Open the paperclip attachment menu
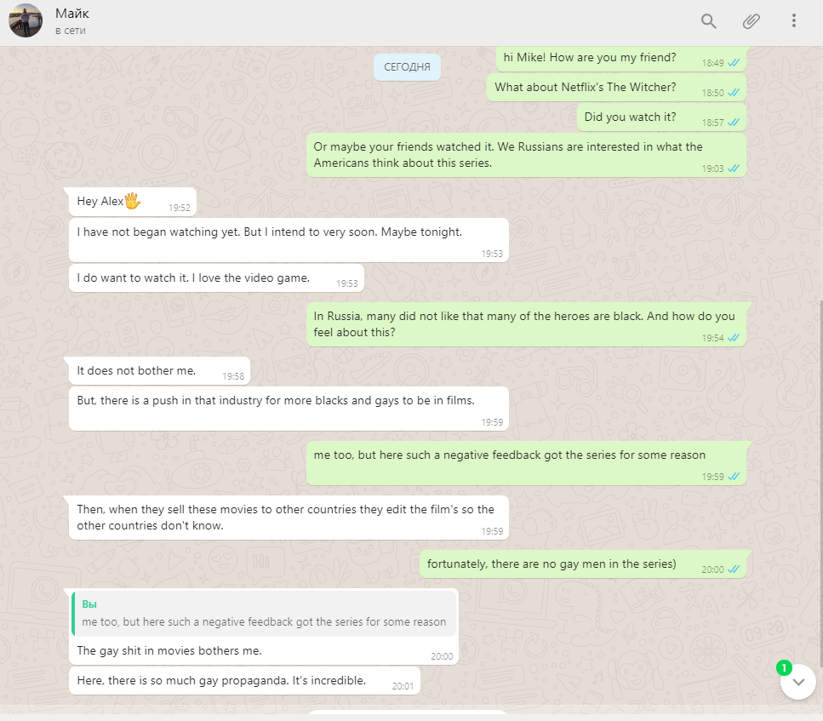The width and height of the screenshot is (823, 721). [752, 21]
